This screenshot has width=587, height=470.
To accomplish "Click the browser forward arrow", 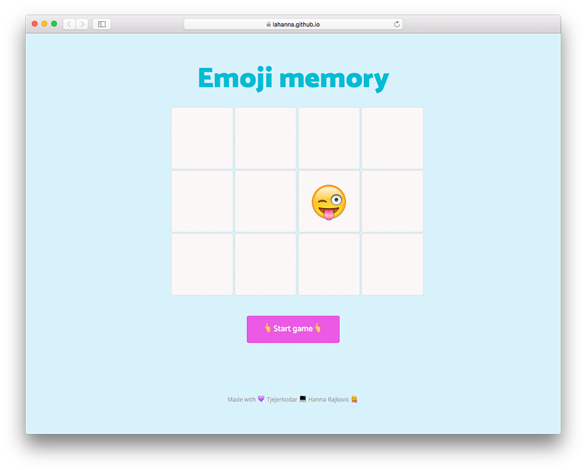I will 82,24.
